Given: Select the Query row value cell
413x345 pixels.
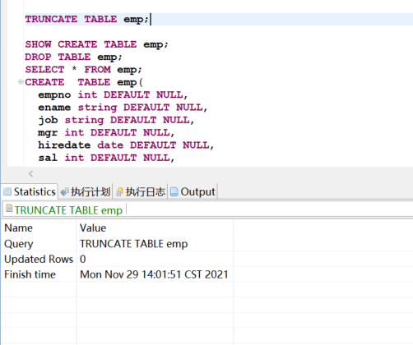Looking at the screenshot, I should 155,244.
